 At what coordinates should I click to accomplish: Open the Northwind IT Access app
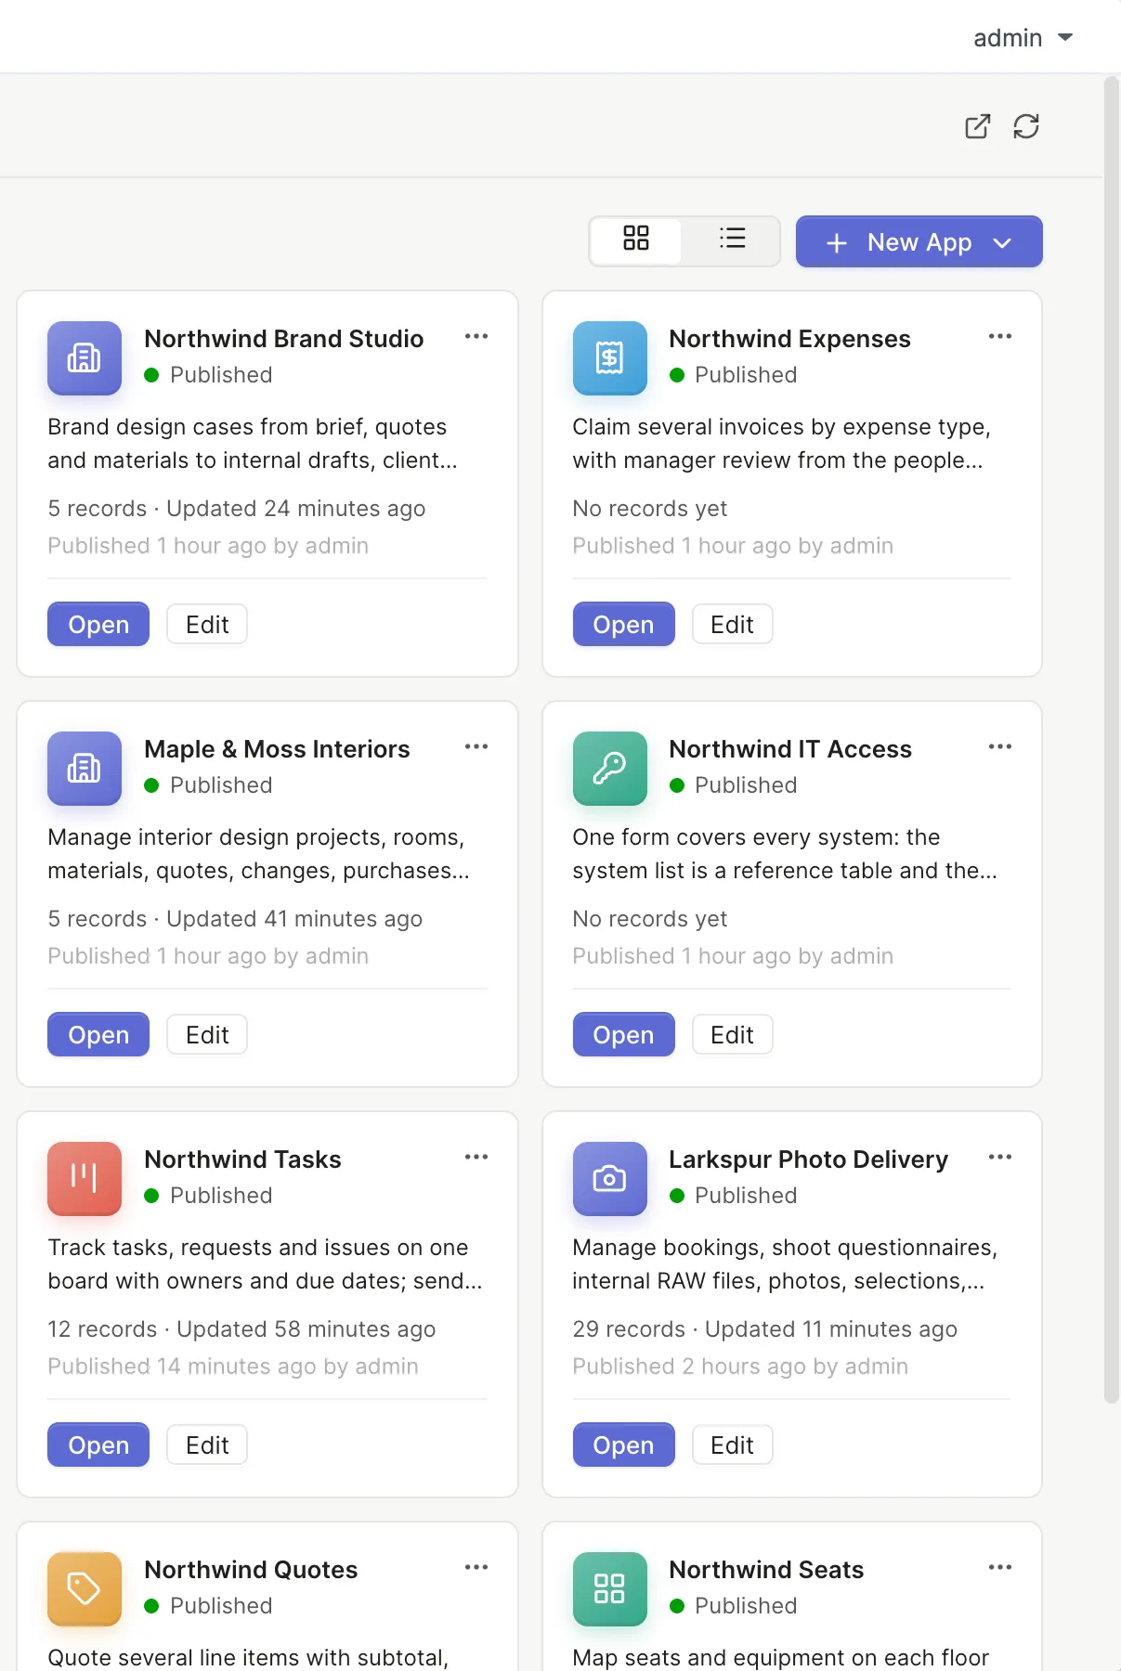[624, 1035]
